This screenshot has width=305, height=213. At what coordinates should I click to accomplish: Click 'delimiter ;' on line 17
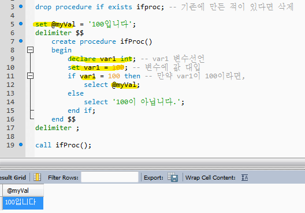tap(57, 128)
